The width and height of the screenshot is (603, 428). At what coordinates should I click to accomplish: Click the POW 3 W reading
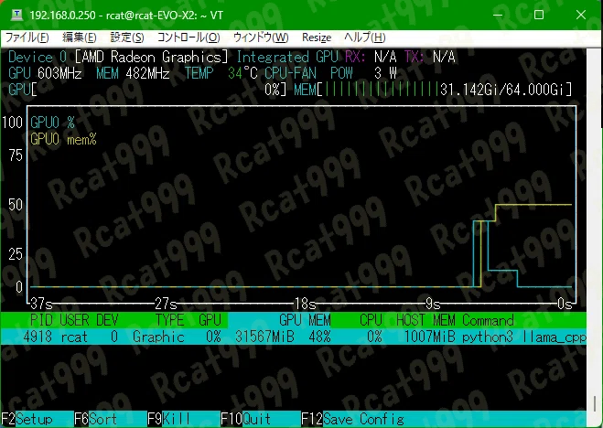(363, 73)
